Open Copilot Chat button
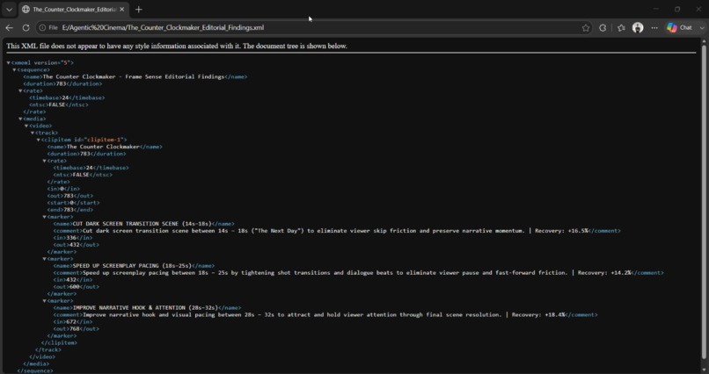 (x=680, y=27)
